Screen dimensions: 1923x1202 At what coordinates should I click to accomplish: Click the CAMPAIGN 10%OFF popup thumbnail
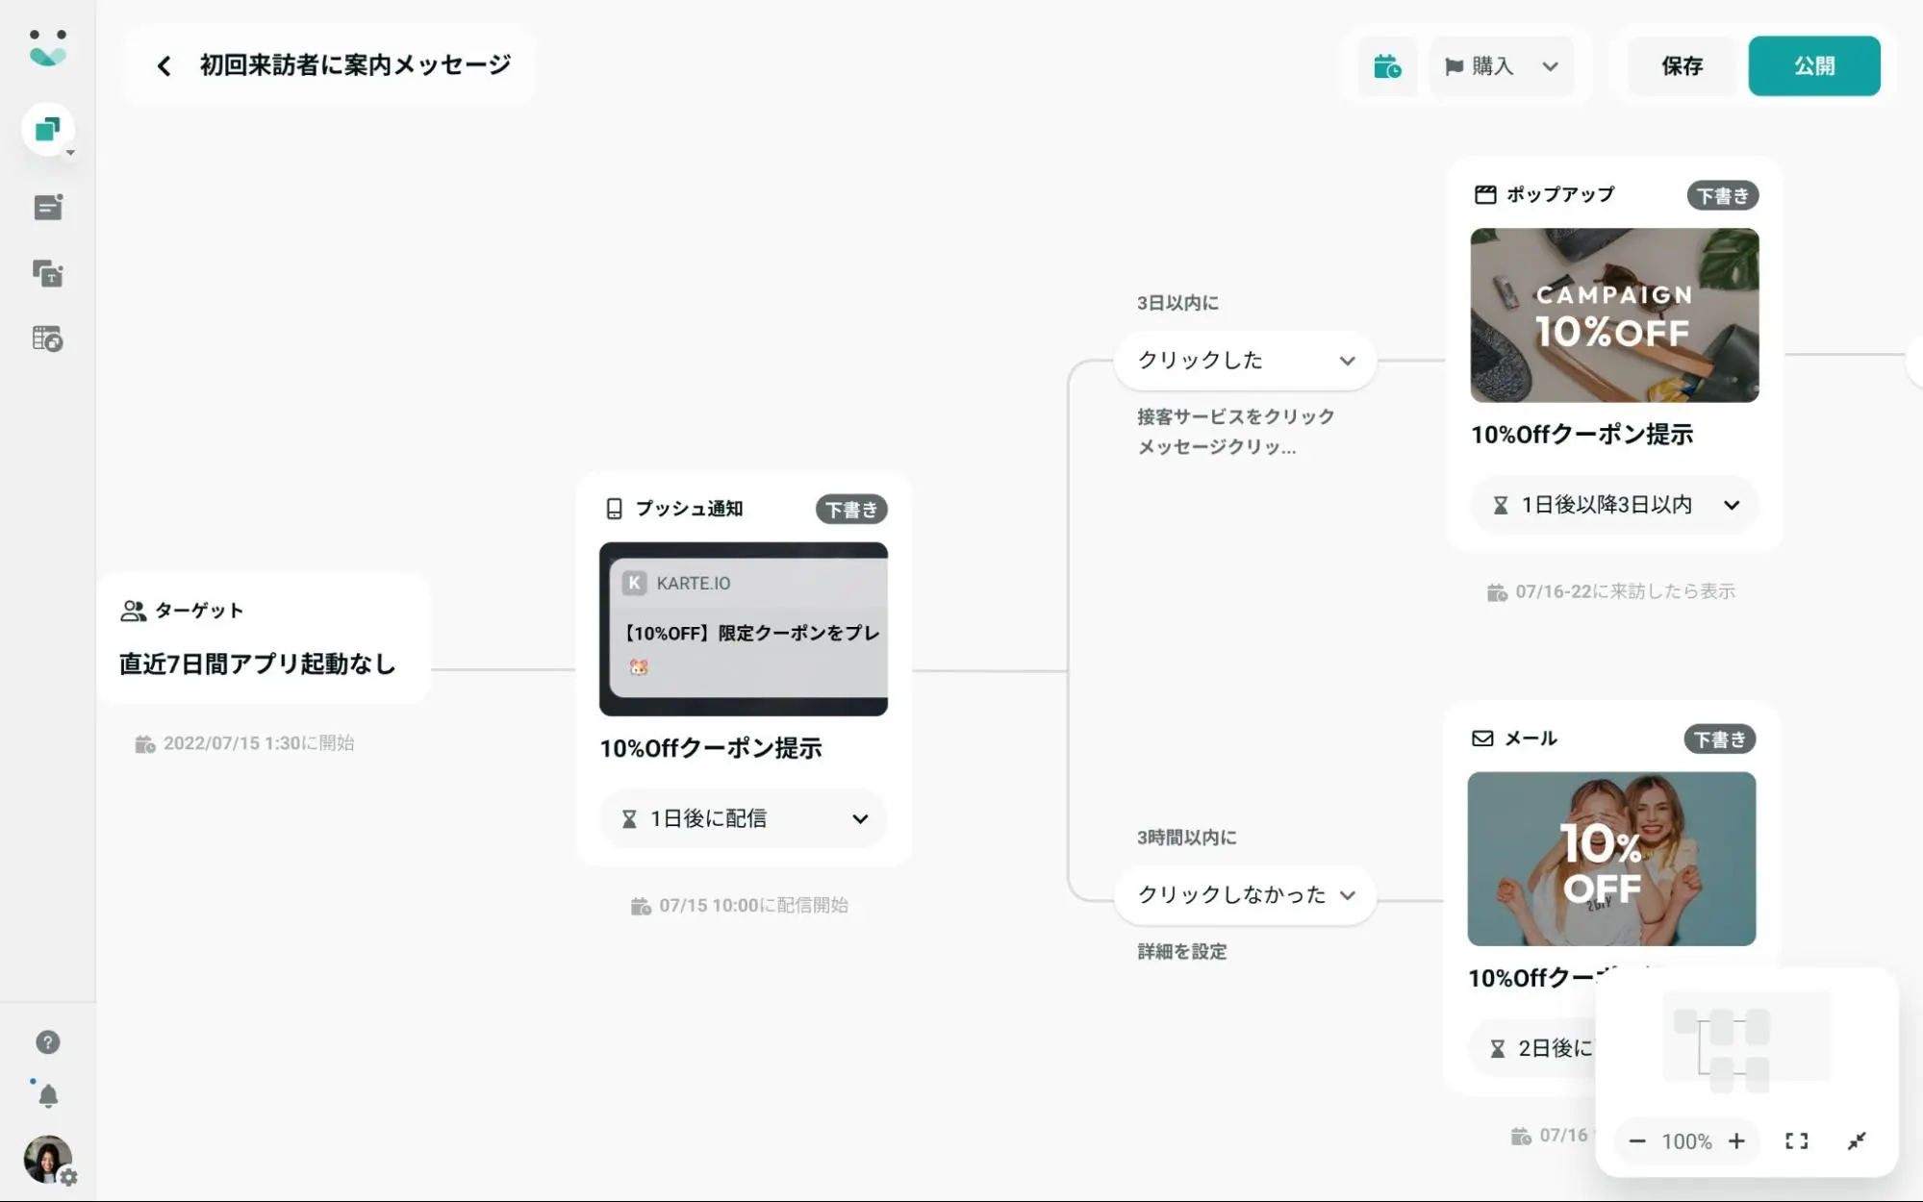tap(1614, 315)
